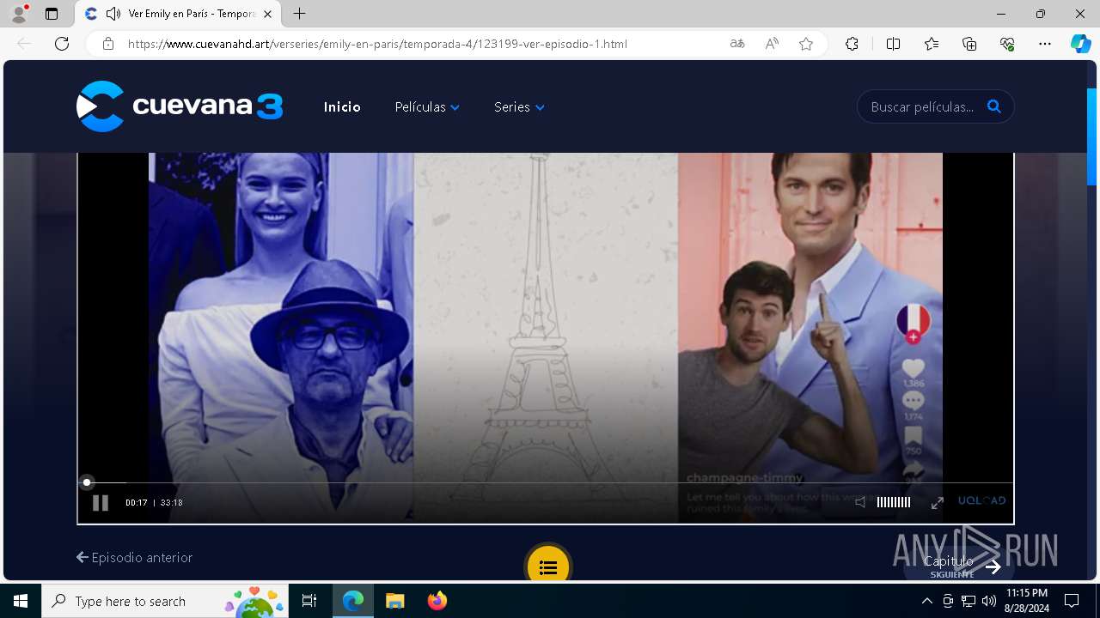1100x618 pixels.
Task: Open network status tray icon
Action: point(969,601)
